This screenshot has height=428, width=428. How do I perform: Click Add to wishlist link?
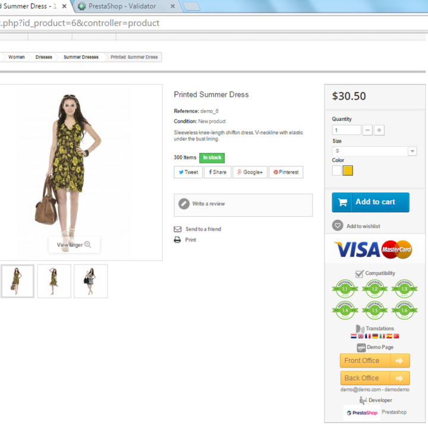(x=363, y=226)
